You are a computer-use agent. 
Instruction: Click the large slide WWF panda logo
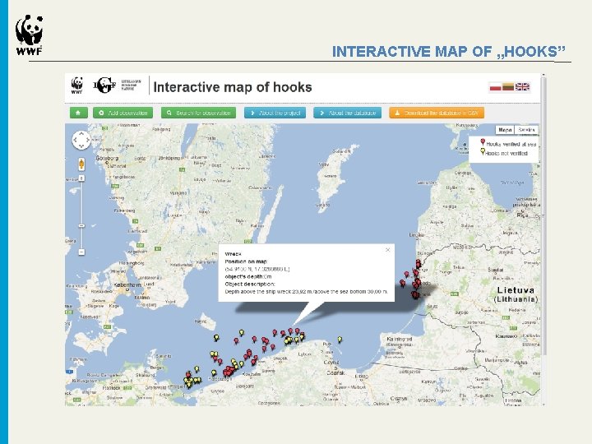tap(29, 35)
